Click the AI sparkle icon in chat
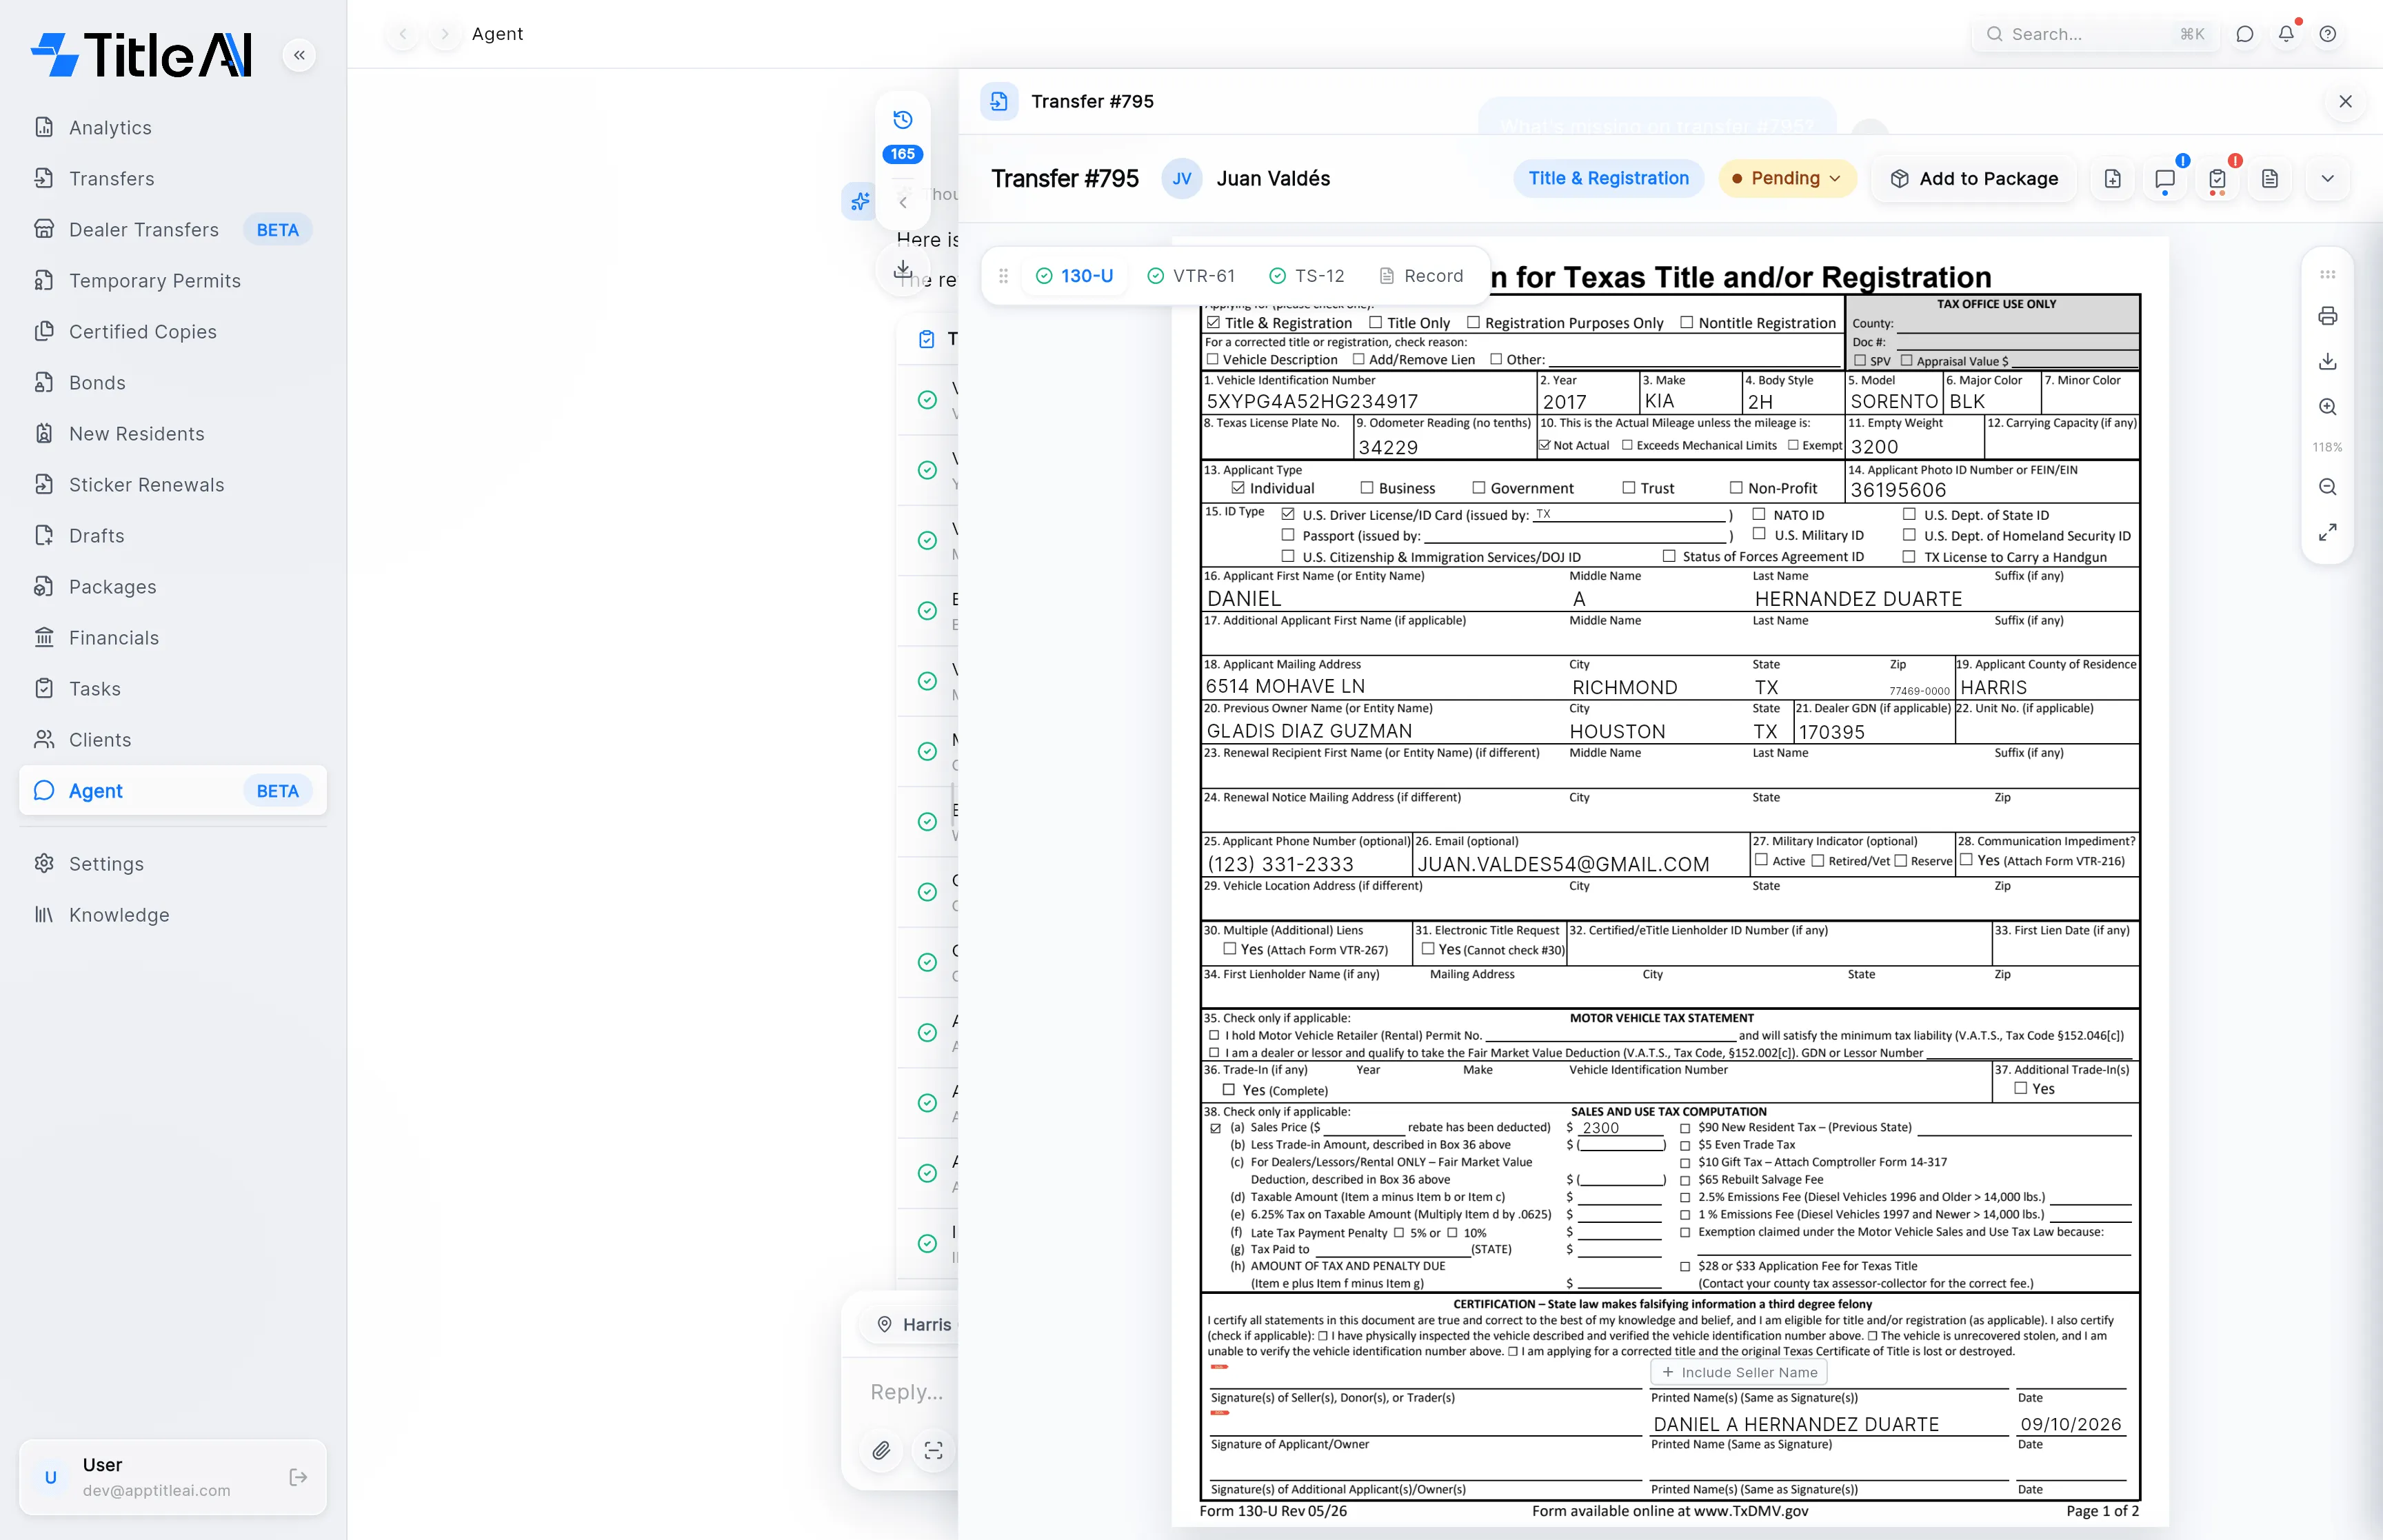This screenshot has width=2383, height=1540. [860, 201]
